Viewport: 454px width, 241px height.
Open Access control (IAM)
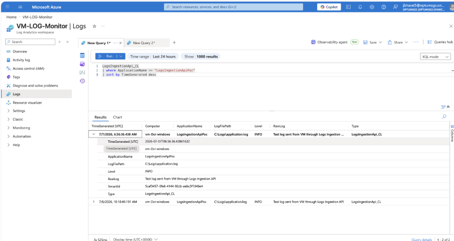tap(28, 69)
